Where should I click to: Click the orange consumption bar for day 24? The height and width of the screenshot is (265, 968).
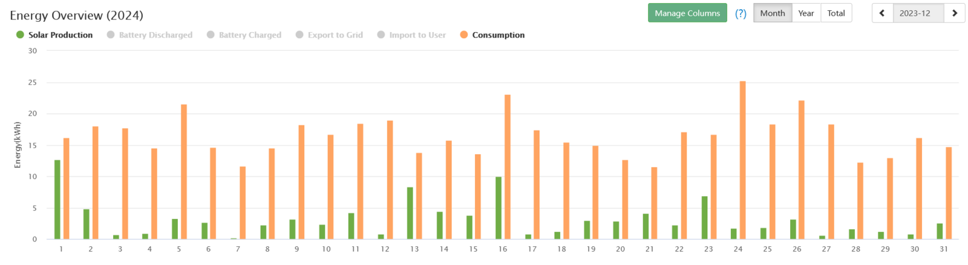click(742, 160)
